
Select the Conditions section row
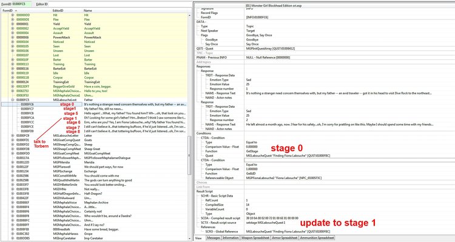[x=325, y=134]
